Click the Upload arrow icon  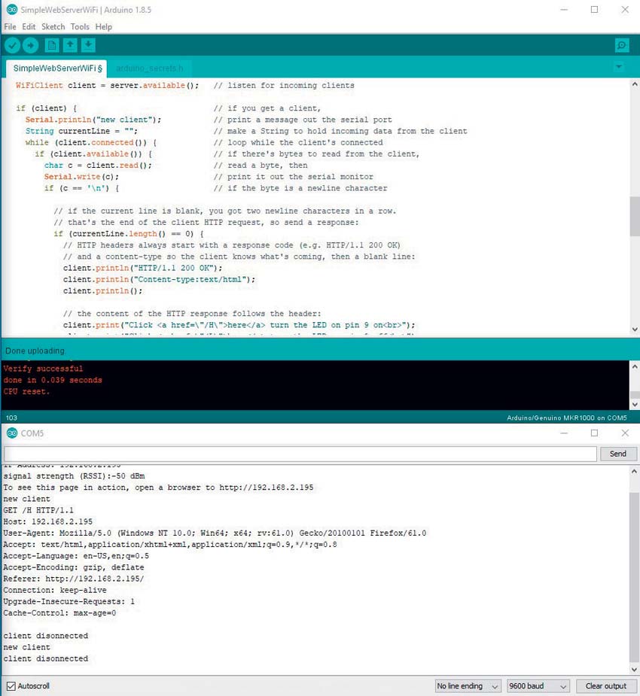(30, 45)
